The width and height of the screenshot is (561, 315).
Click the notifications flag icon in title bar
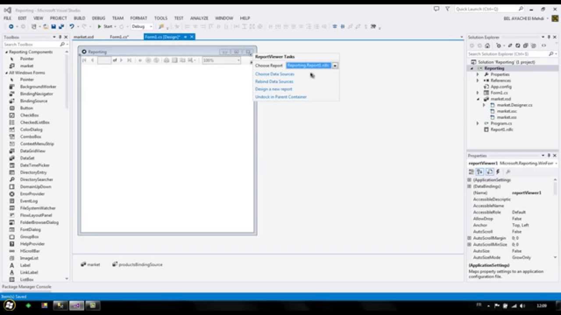coord(447,9)
